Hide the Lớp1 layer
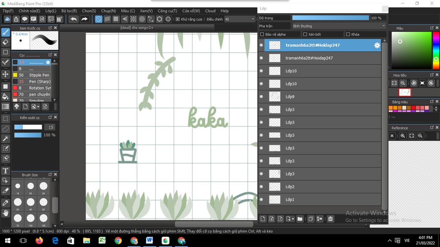The image size is (440, 247). click(261, 199)
